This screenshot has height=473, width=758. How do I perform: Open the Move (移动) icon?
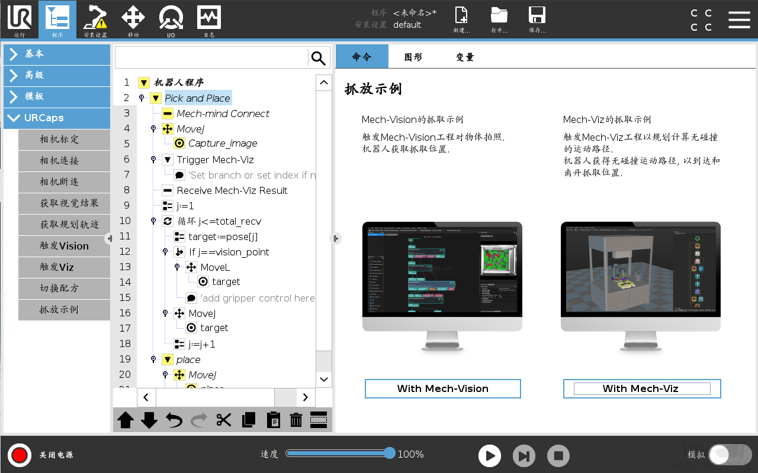[133, 20]
